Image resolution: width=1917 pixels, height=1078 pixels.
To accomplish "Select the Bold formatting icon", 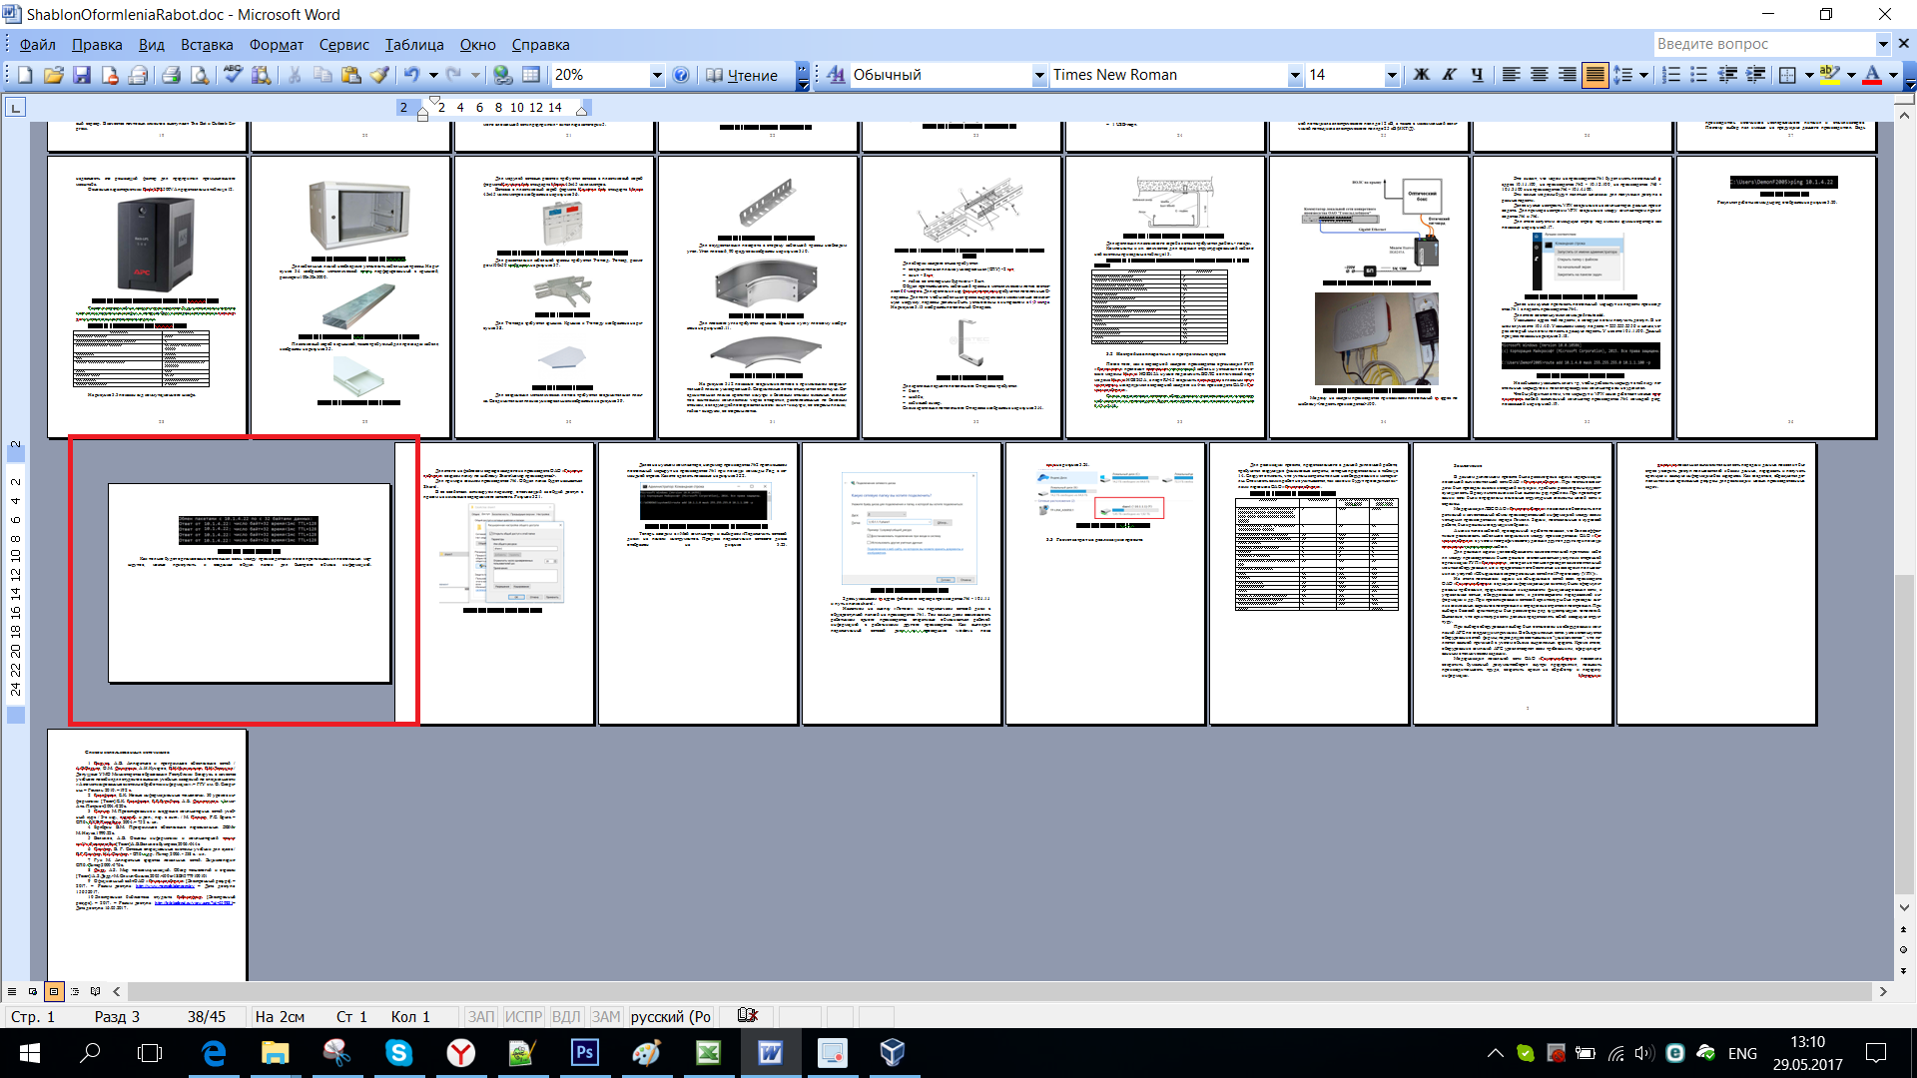I will pyautogui.click(x=1420, y=75).
